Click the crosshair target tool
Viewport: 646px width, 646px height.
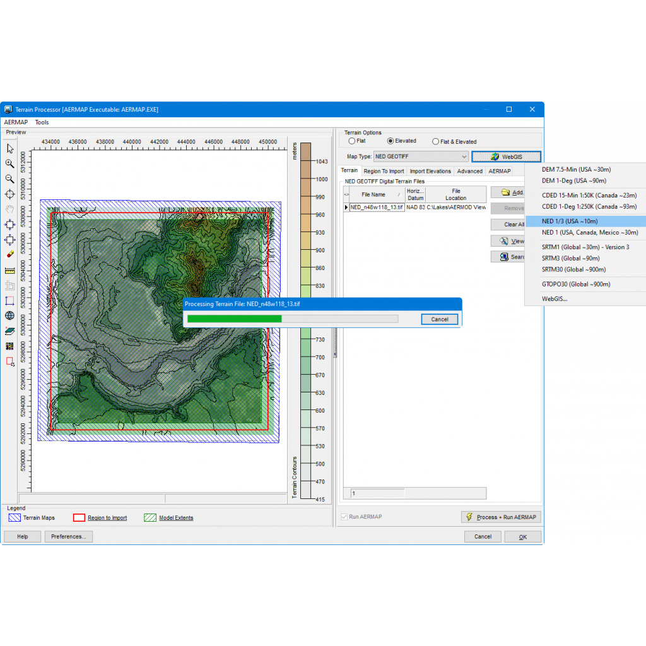click(x=10, y=194)
